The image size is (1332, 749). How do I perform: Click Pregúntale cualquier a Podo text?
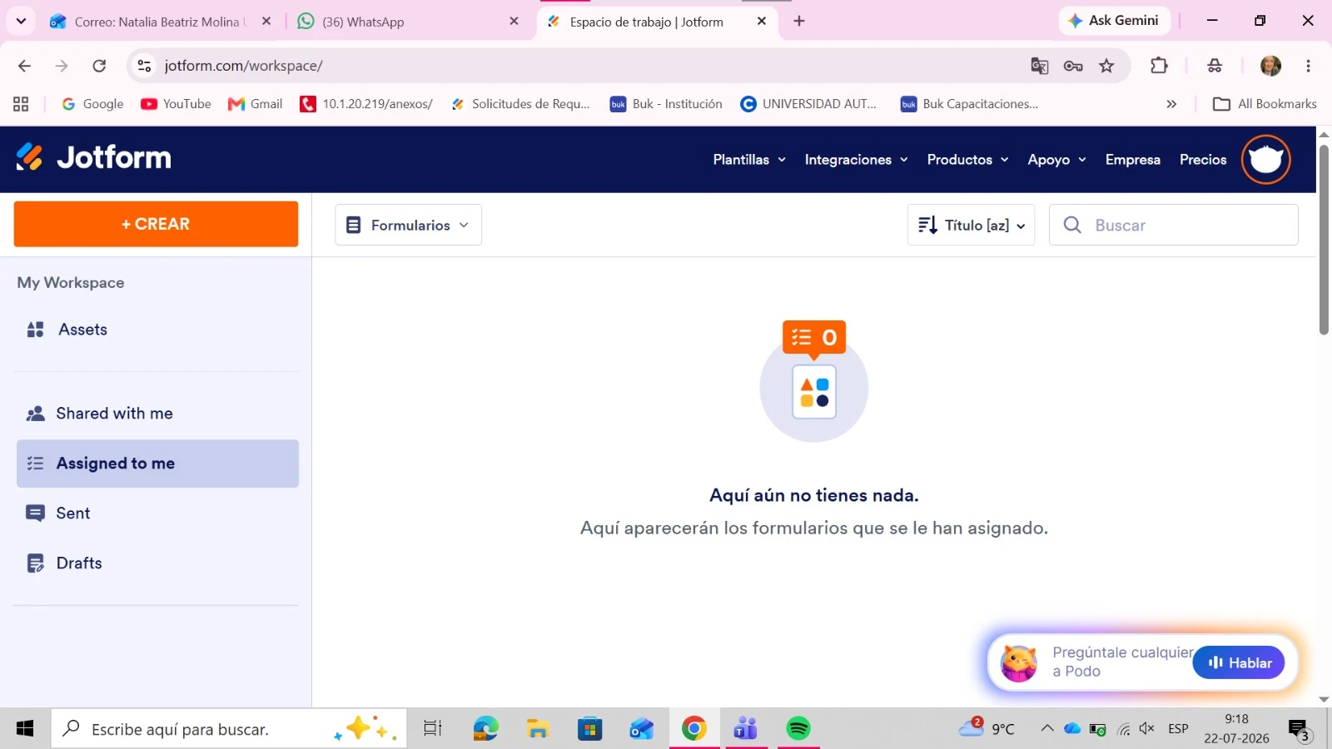click(1122, 662)
